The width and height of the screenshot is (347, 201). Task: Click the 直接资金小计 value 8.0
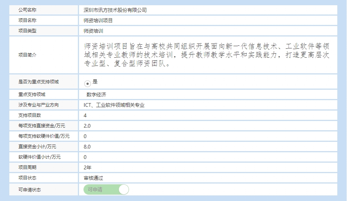point(87,147)
